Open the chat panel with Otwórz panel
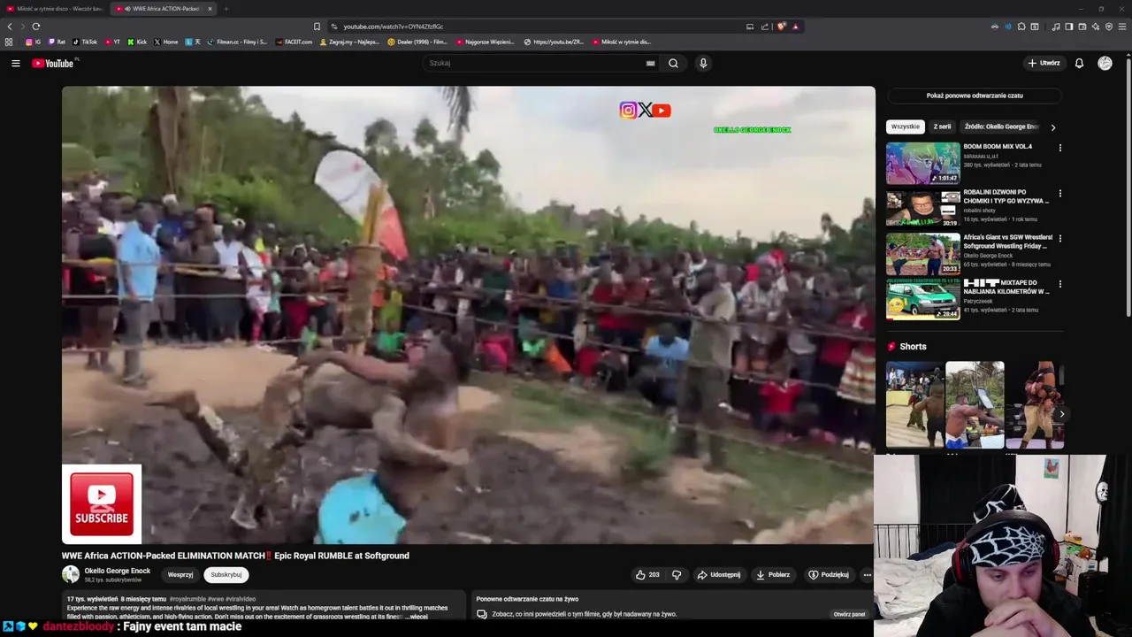The width and height of the screenshot is (1132, 637). pyautogui.click(x=849, y=614)
